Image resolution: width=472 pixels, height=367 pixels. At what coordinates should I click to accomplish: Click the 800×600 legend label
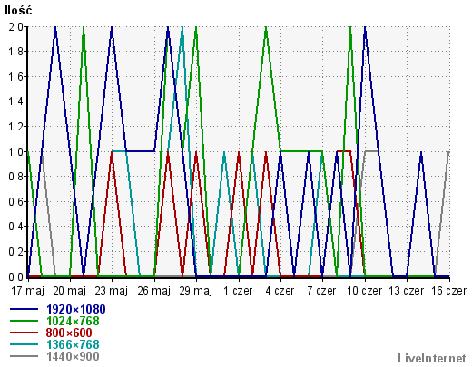(69, 333)
